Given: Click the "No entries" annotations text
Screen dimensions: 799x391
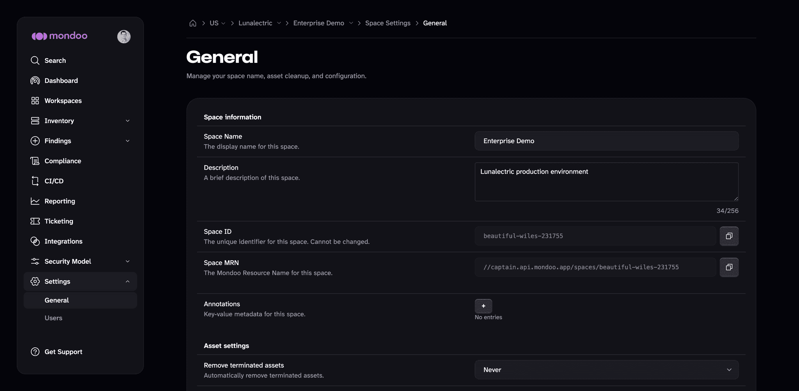Looking at the screenshot, I should pyautogui.click(x=488, y=317).
